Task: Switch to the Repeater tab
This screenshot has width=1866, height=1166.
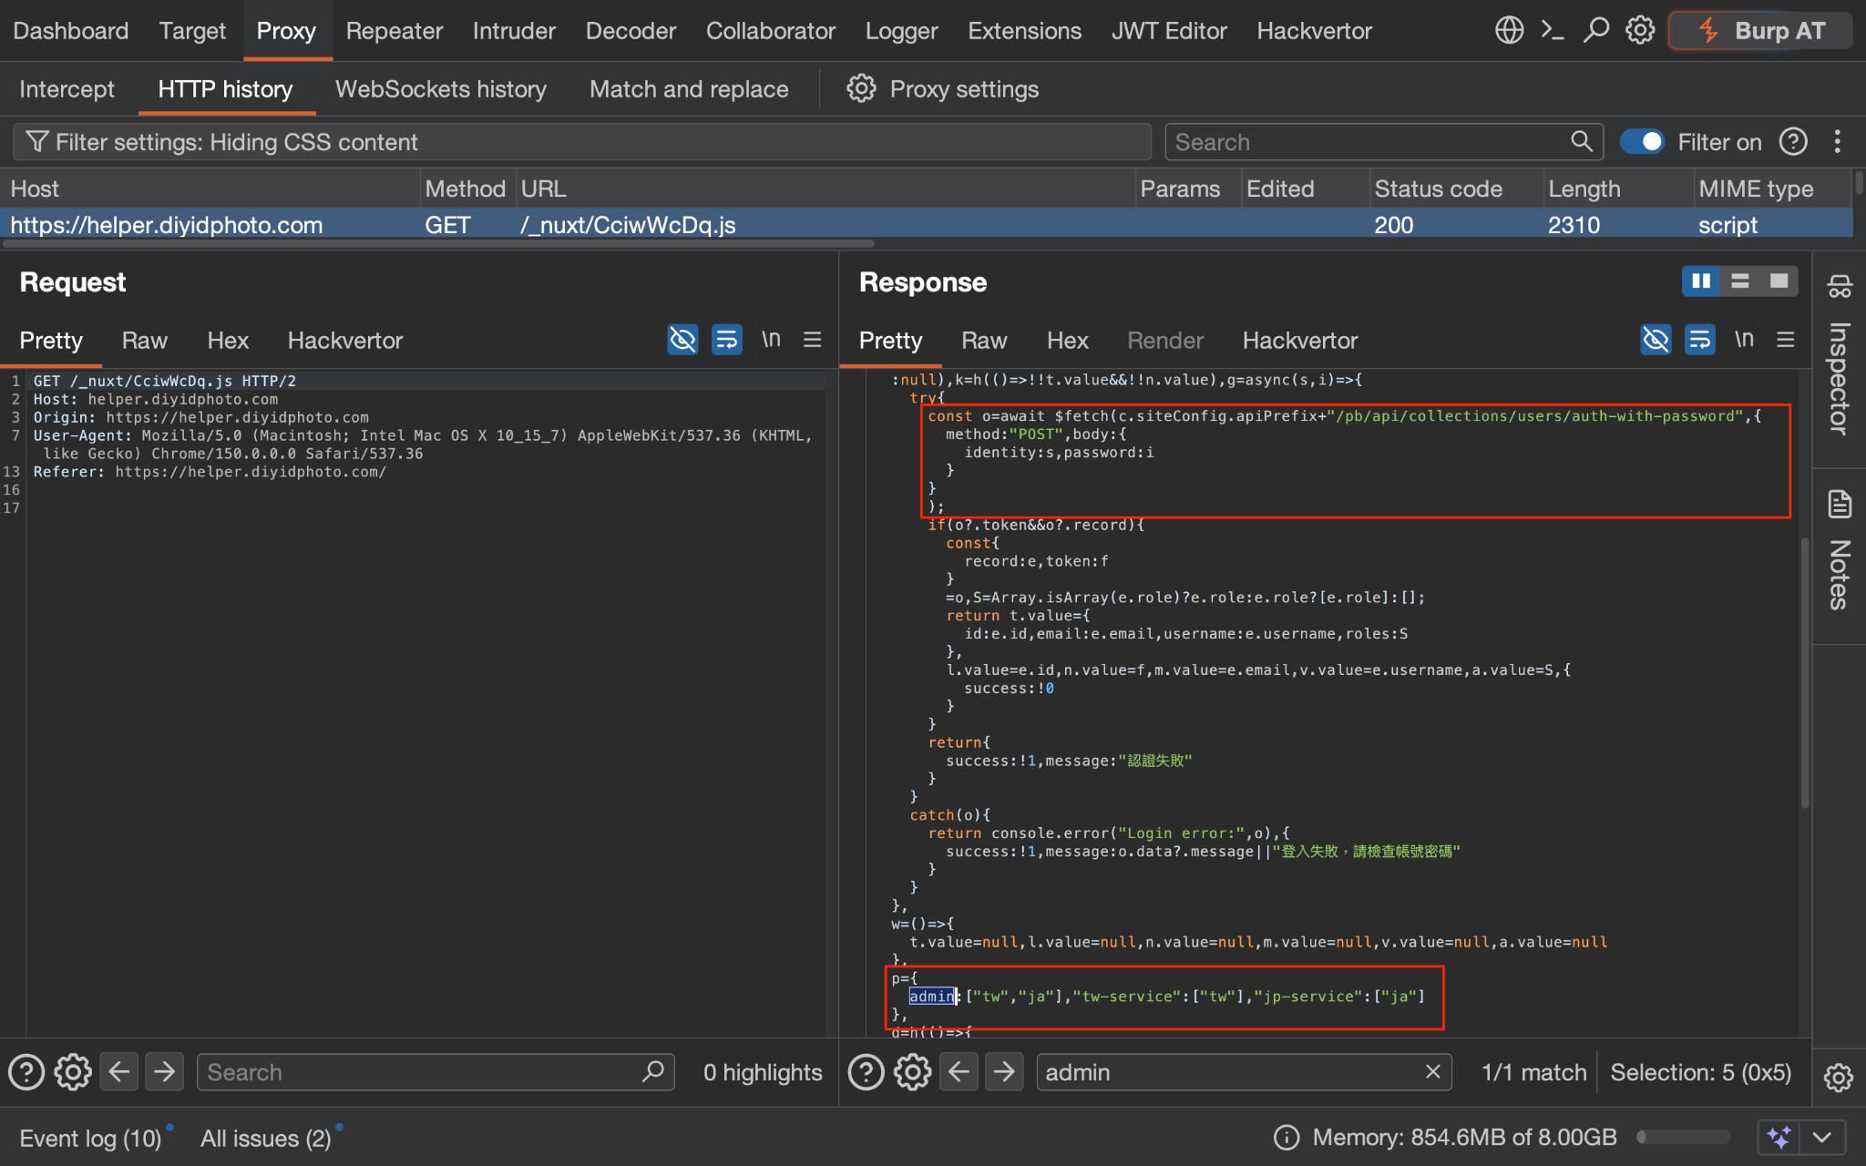Action: coord(394,31)
